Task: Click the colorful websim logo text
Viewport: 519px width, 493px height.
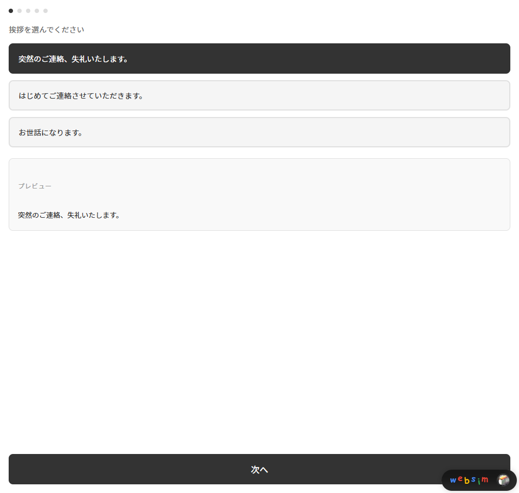Action: [x=469, y=480]
